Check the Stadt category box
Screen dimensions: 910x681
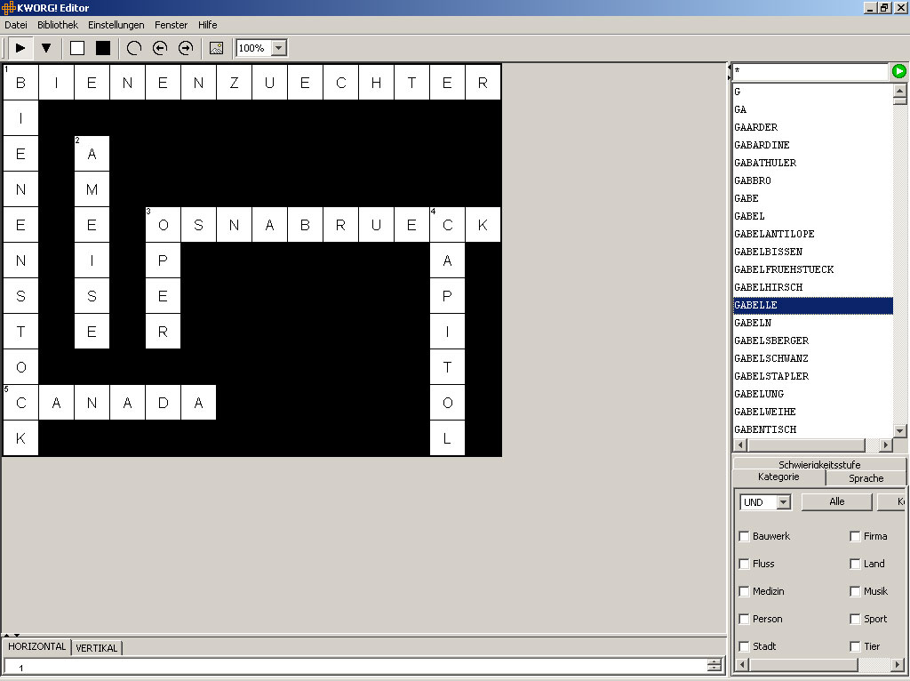click(x=745, y=646)
